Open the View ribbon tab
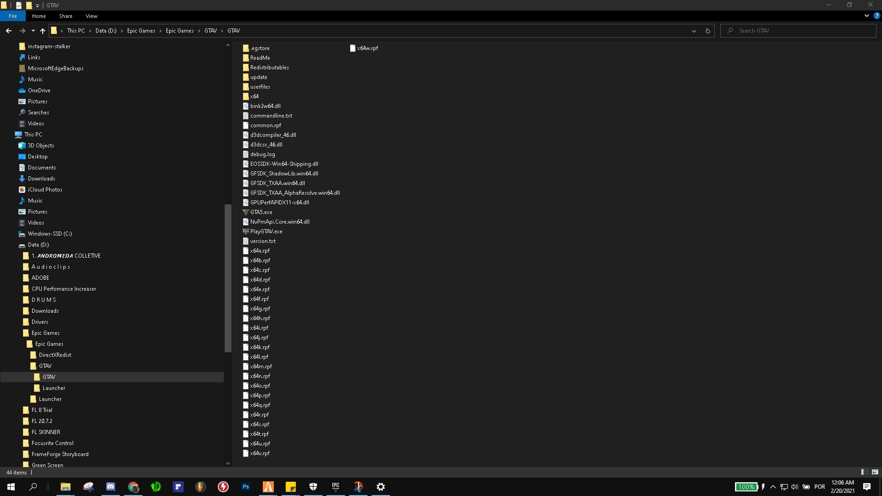Viewport: 882px width, 496px height. pyautogui.click(x=91, y=16)
